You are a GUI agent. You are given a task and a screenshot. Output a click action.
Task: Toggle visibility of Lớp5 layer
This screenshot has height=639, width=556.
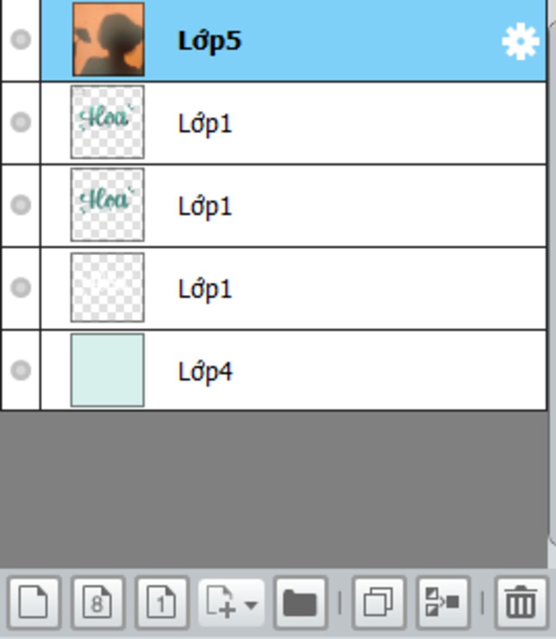(21, 40)
